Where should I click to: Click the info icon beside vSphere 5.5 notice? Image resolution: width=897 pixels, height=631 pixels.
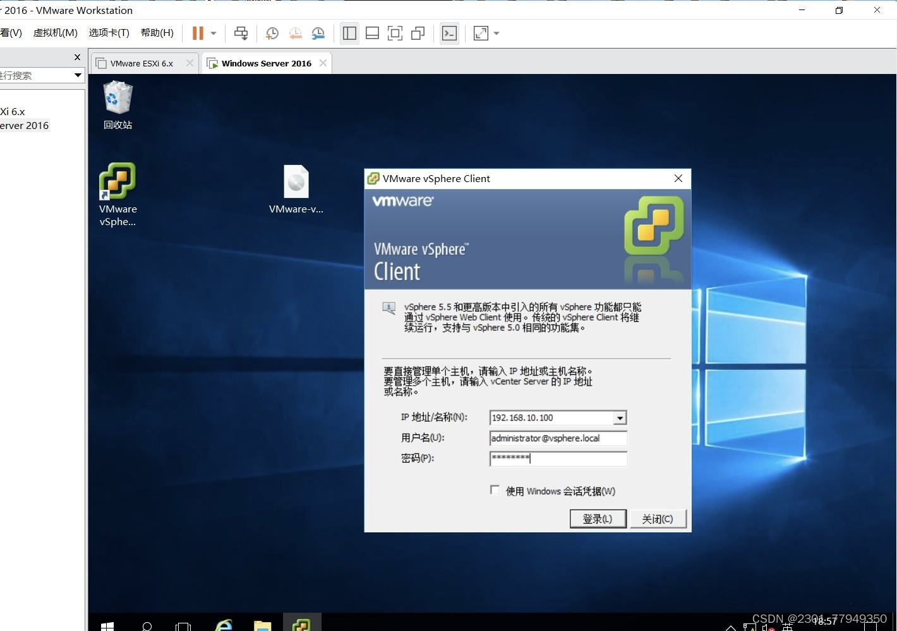tap(389, 309)
